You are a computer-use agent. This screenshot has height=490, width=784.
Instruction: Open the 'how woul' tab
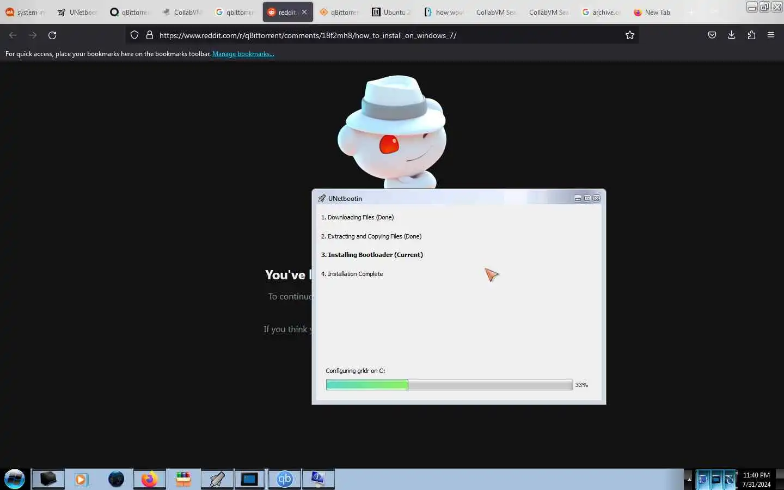click(444, 12)
